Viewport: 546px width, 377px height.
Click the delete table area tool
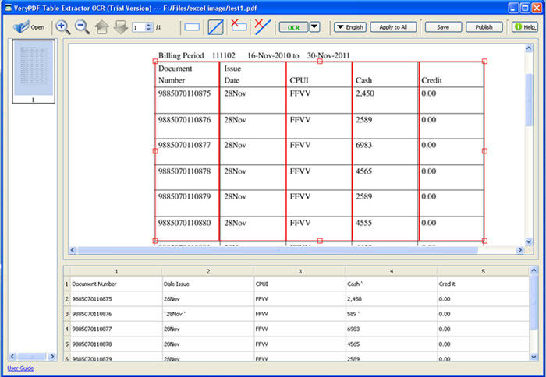[x=239, y=27]
